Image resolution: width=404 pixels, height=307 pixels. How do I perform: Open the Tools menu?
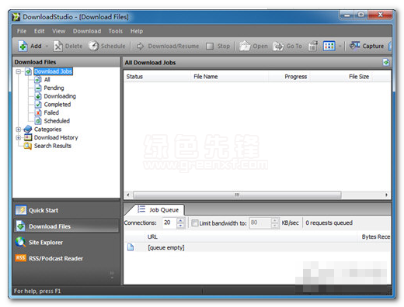116,31
